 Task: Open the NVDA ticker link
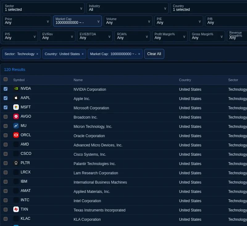(26, 89)
